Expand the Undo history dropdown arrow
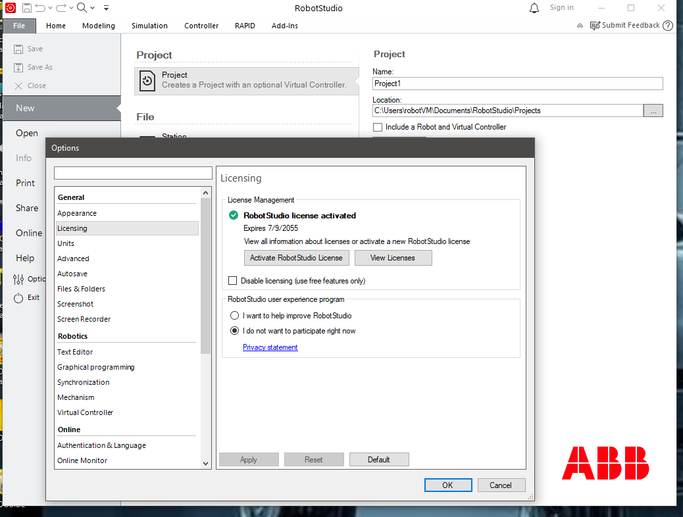This screenshot has height=517, width=683. coord(50,8)
